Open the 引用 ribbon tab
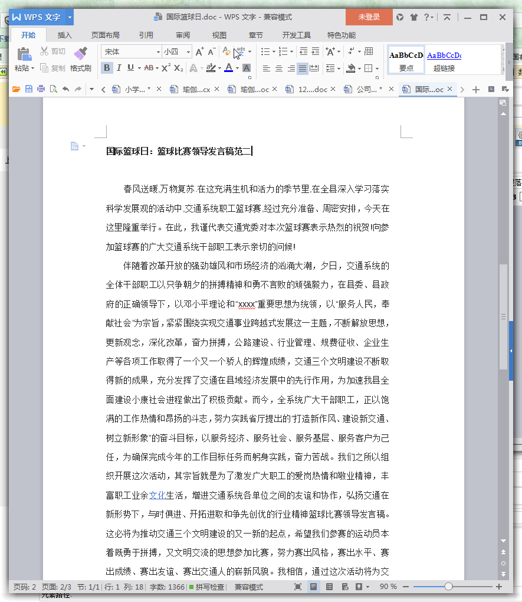This screenshot has width=522, height=602. pyautogui.click(x=146, y=35)
